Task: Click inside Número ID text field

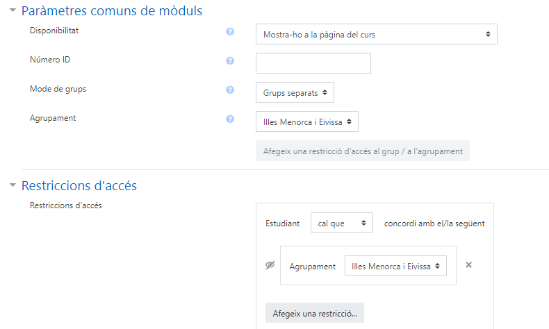Action: (x=313, y=63)
